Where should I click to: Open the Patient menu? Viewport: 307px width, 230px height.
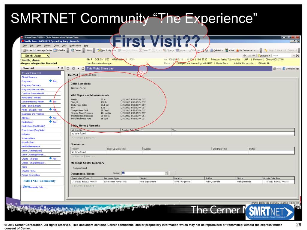(47, 46)
